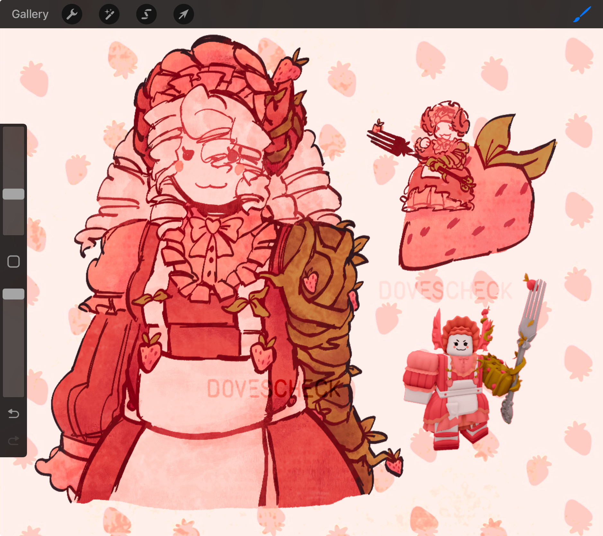The image size is (603, 536).
Task: Click bottom of the opacity slider track
Action: 13,392
